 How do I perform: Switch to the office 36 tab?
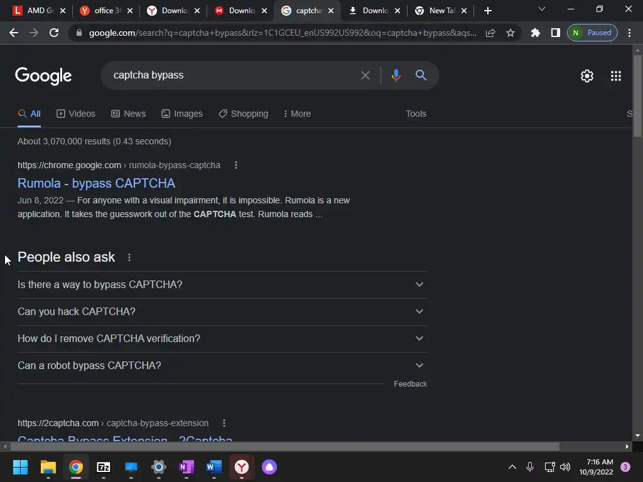[x=102, y=11]
